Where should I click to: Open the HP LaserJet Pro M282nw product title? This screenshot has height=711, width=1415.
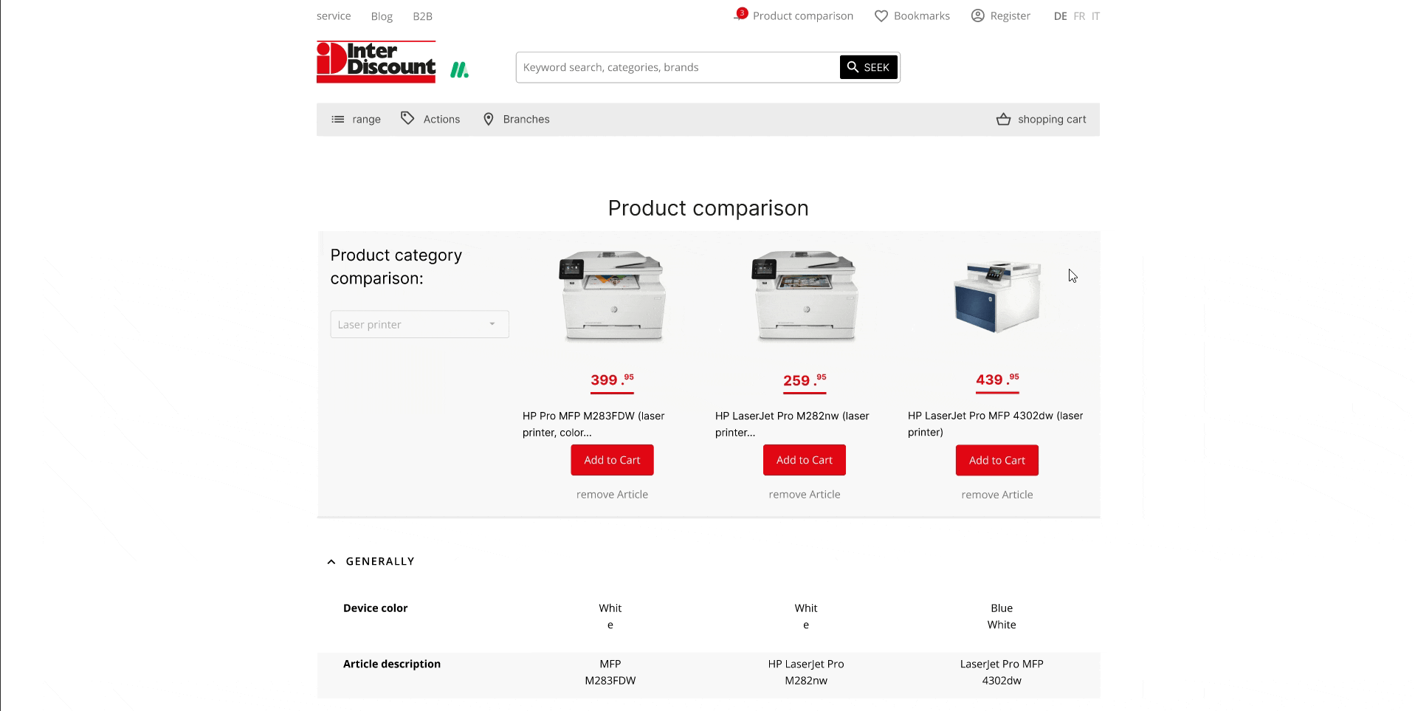[x=792, y=424]
